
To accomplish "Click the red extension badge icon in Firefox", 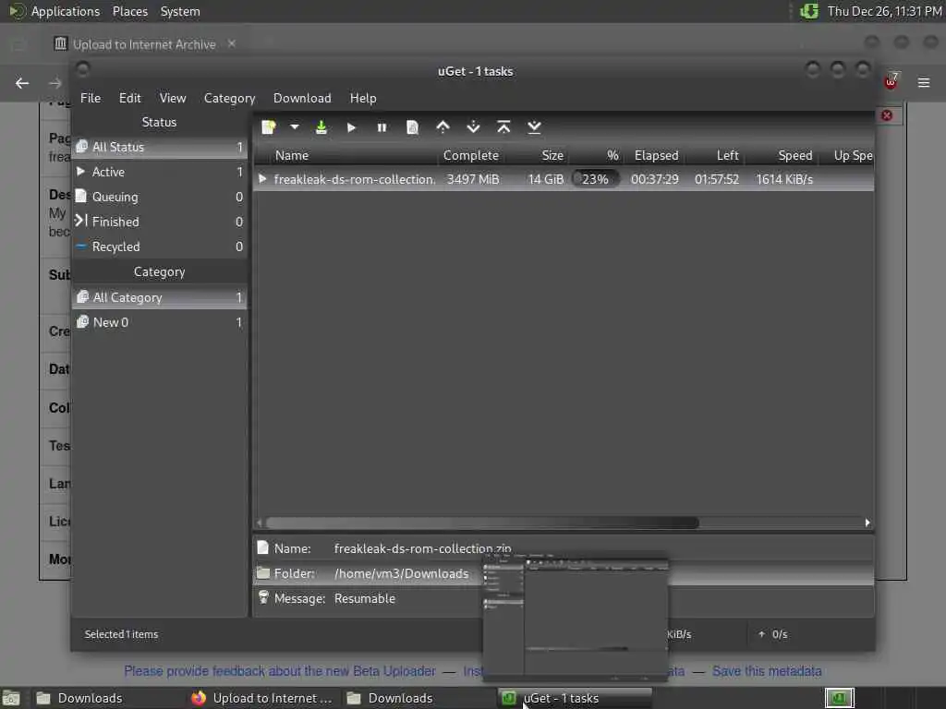I will (891, 81).
